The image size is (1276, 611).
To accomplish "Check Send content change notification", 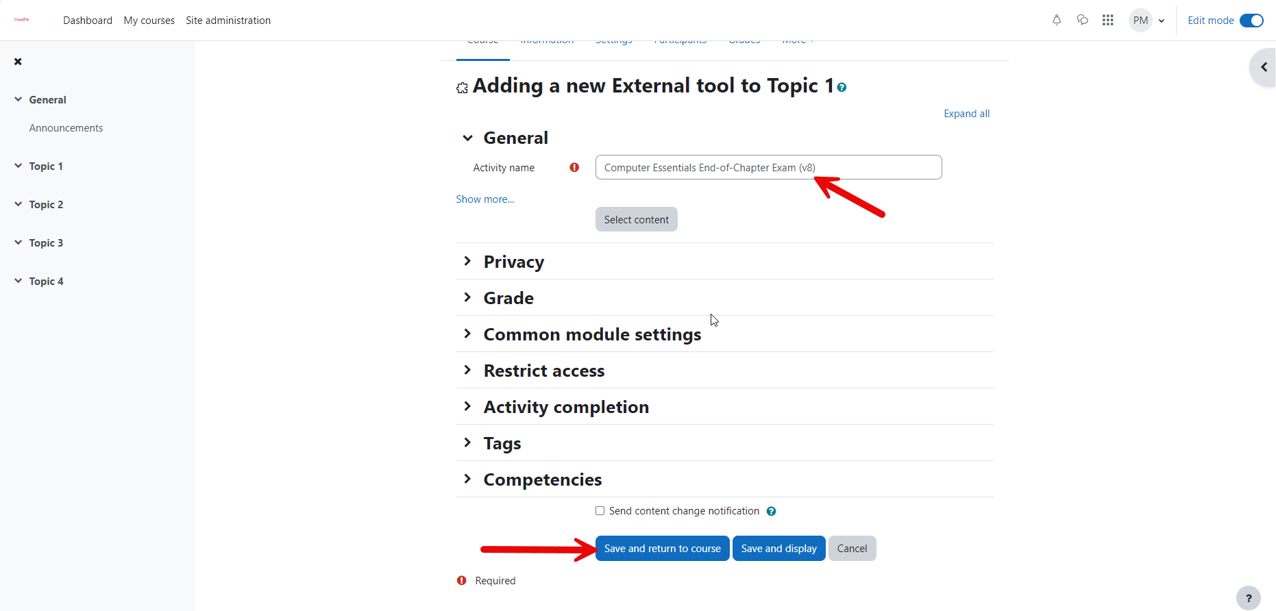I will click(x=600, y=511).
